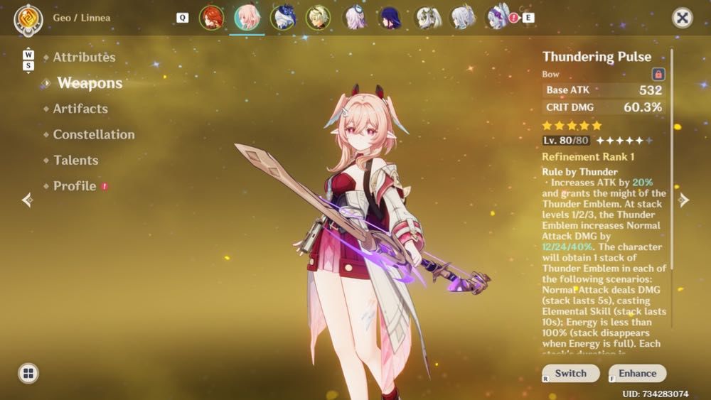Click the E next-character key icon
The image size is (711, 400).
point(528,18)
